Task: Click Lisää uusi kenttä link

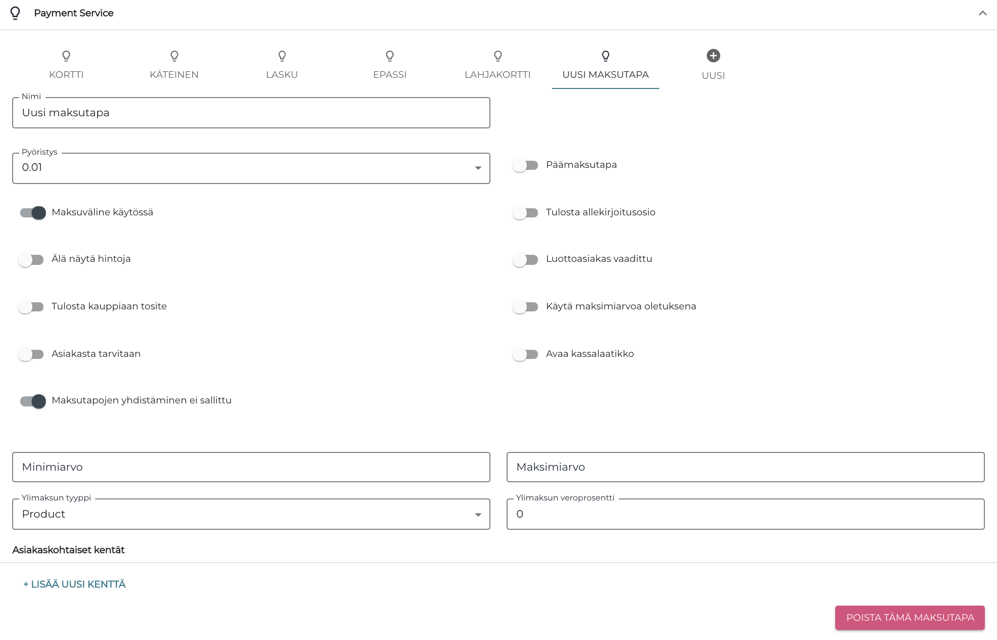Action: tap(74, 584)
